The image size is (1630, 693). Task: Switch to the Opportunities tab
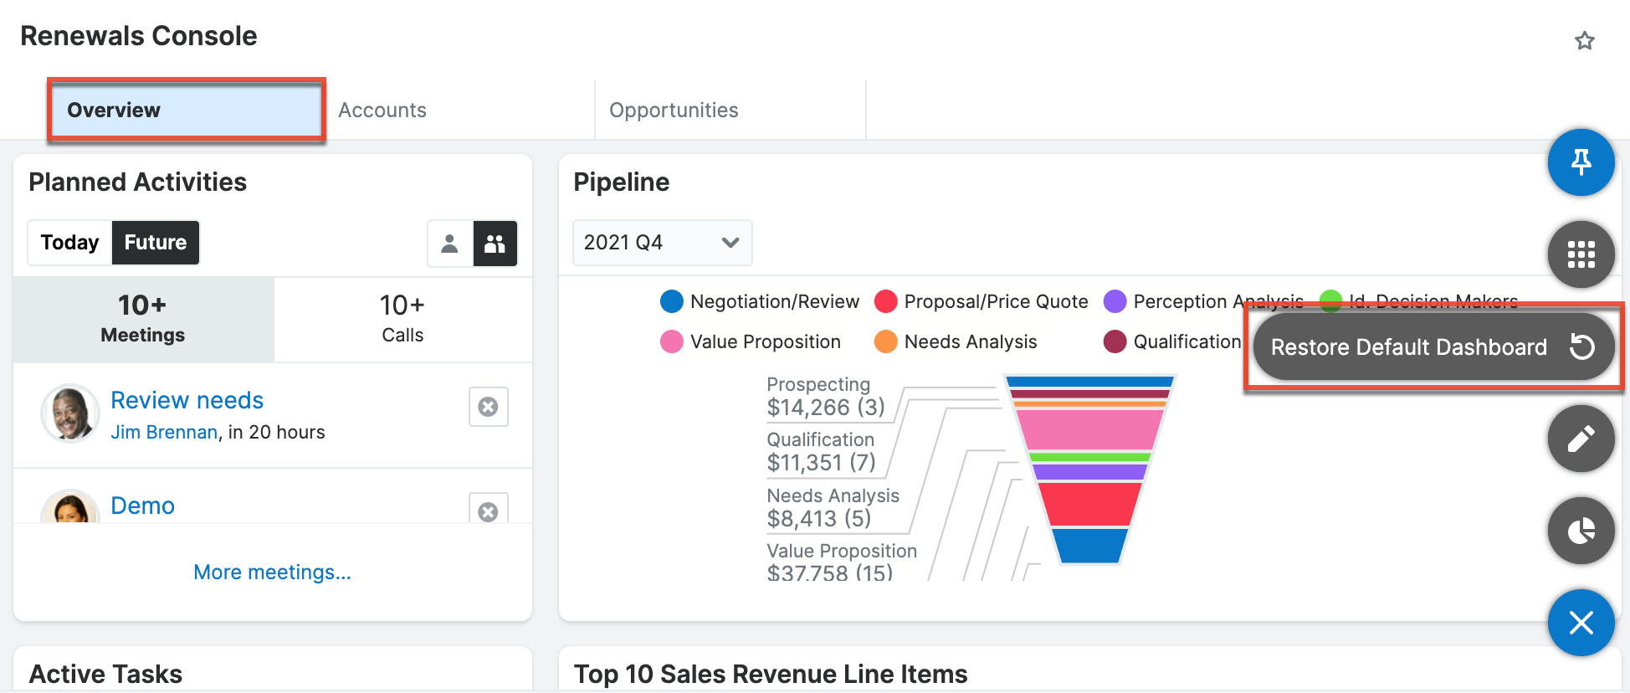tap(674, 110)
